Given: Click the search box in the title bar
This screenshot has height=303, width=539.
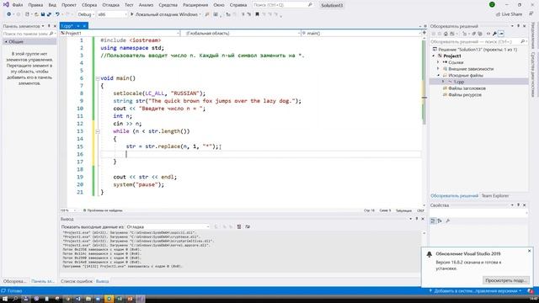Looking at the screenshot, I should point(283,5).
